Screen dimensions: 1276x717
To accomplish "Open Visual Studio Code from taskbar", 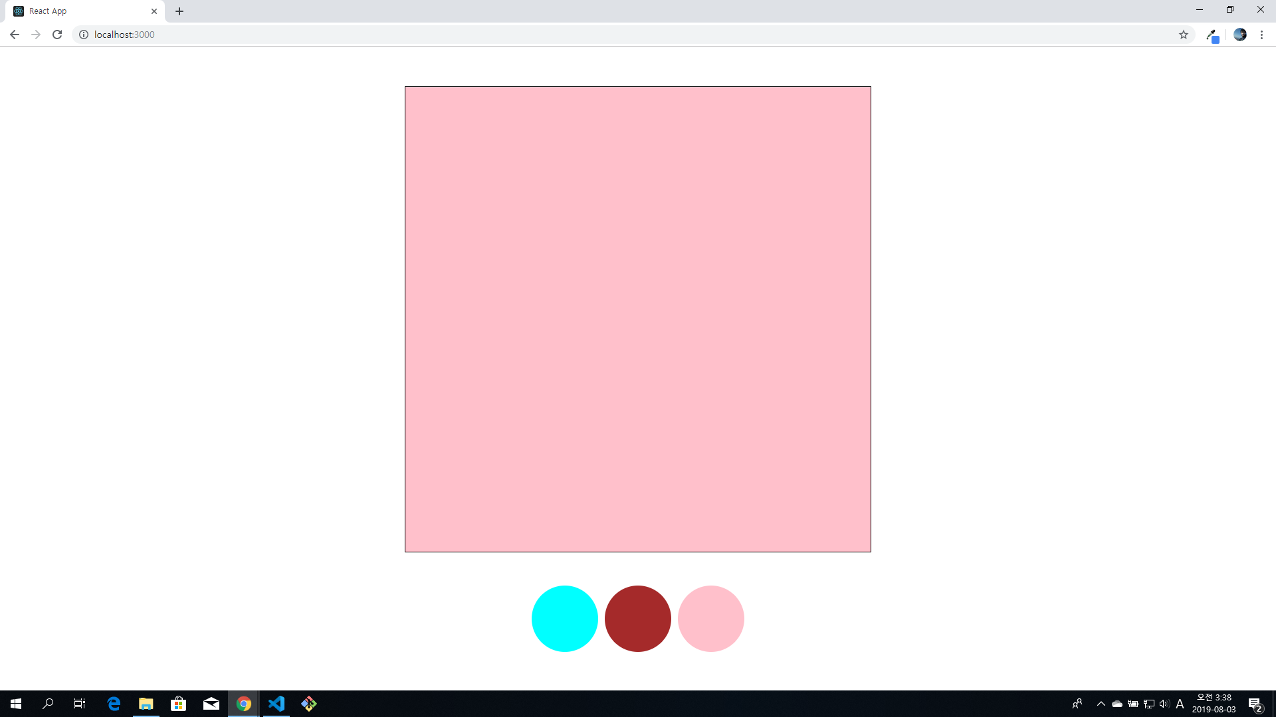I will click(x=276, y=704).
